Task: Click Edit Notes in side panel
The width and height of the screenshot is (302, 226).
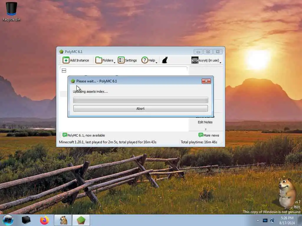Action: (x=205, y=122)
